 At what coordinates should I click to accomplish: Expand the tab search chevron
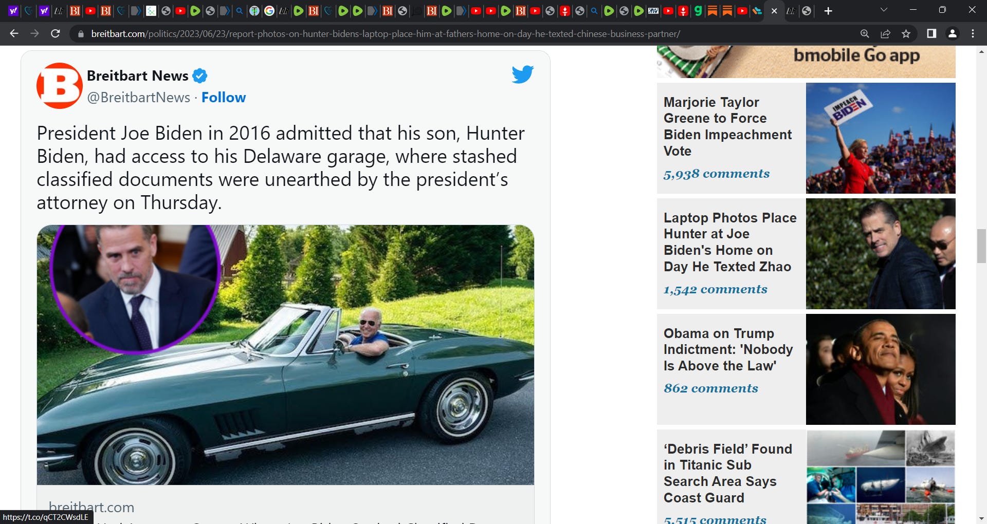(884, 10)
